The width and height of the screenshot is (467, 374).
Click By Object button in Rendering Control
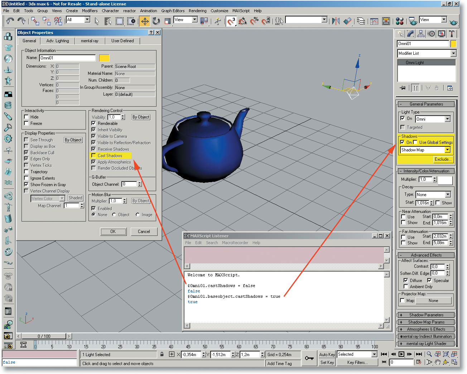click(x=141, y=117)
